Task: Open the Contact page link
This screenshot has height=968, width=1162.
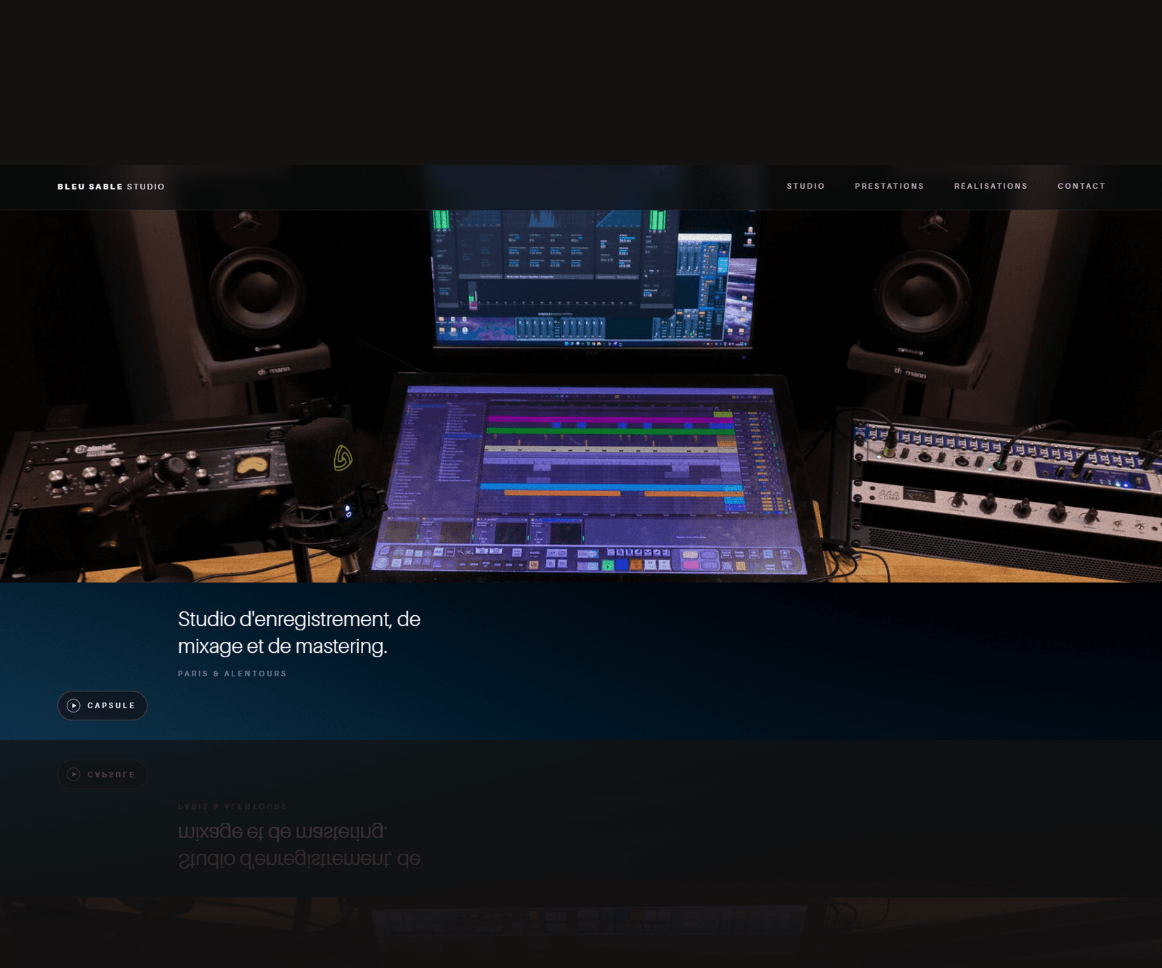Action: point(1081,186)
